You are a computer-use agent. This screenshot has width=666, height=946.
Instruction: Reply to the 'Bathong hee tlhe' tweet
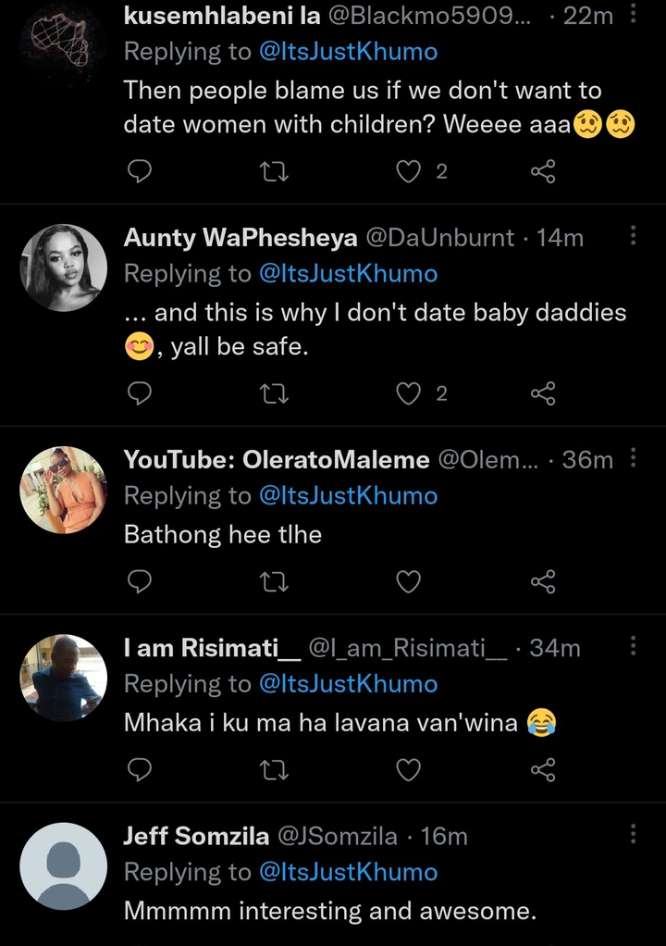pyautogui.click(x=139, y=581)
